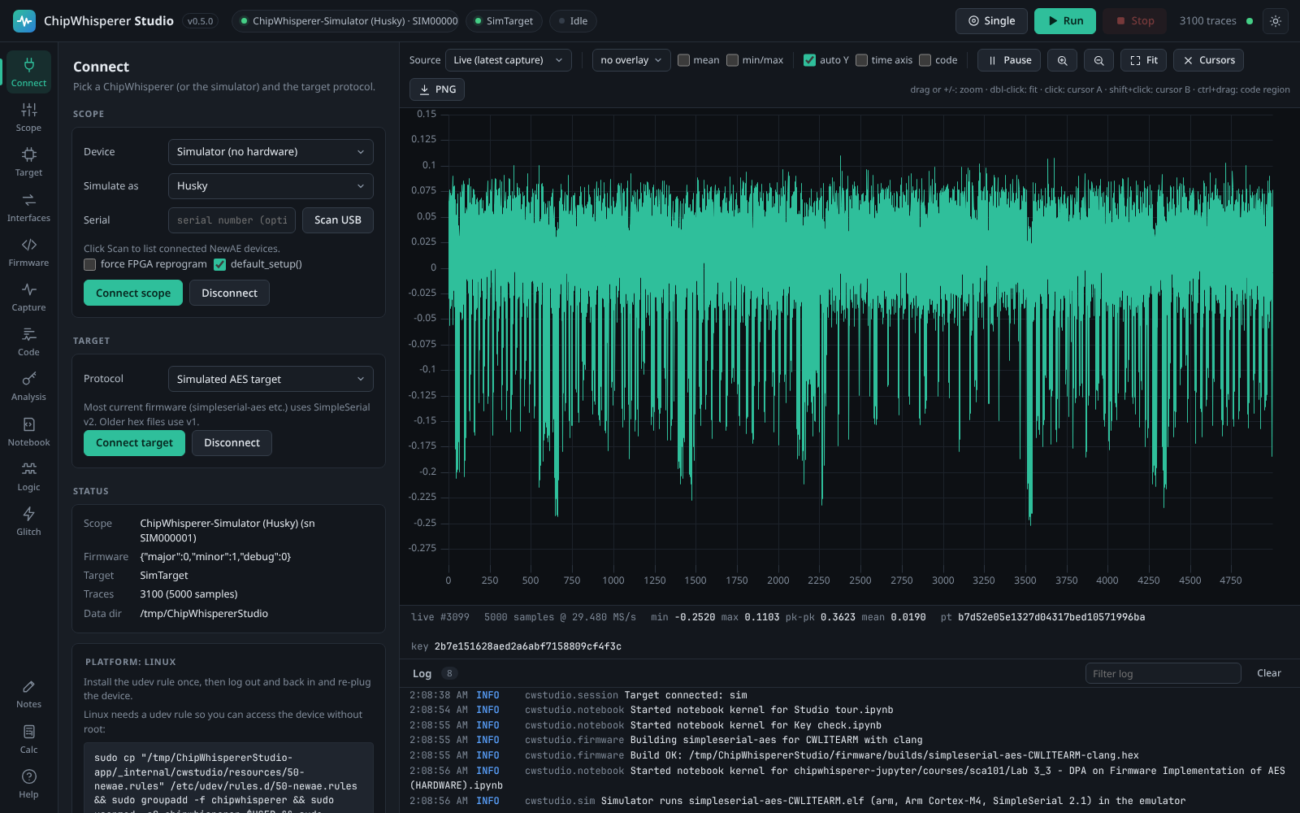The height and width of the screenshot is (813, 1300).
Task: Enable force FPGA reprogram checkbox
Action: pos(90,264)
